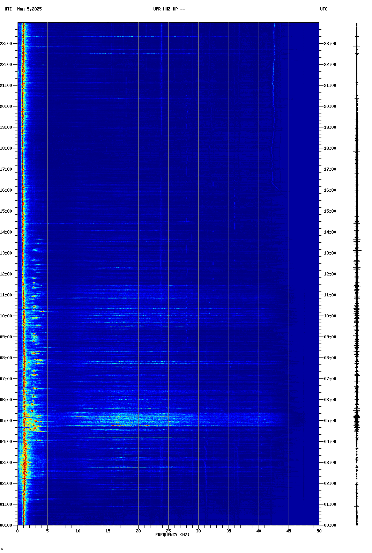Click '07:00' on the right time axis

pos(330,379)
